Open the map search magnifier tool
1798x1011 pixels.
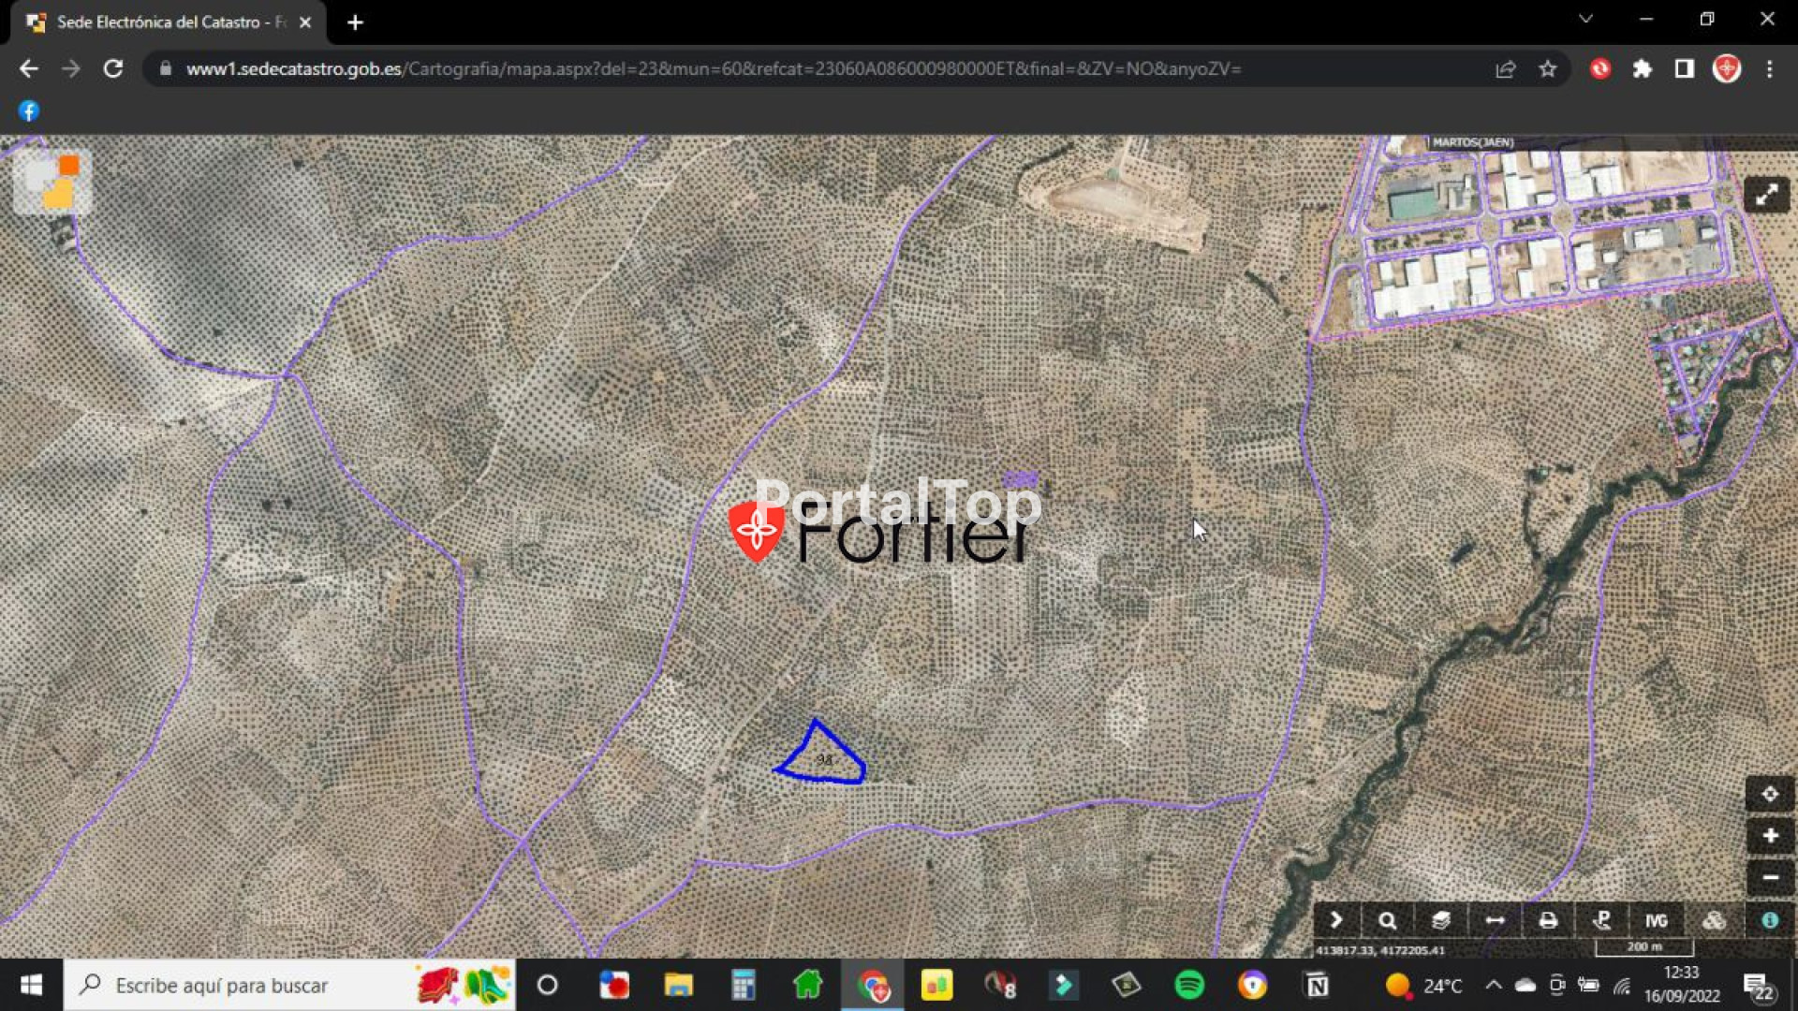tap(1387, 921)
